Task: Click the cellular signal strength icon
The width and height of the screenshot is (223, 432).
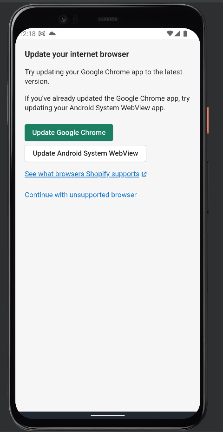Action: [x=177, y=33]
